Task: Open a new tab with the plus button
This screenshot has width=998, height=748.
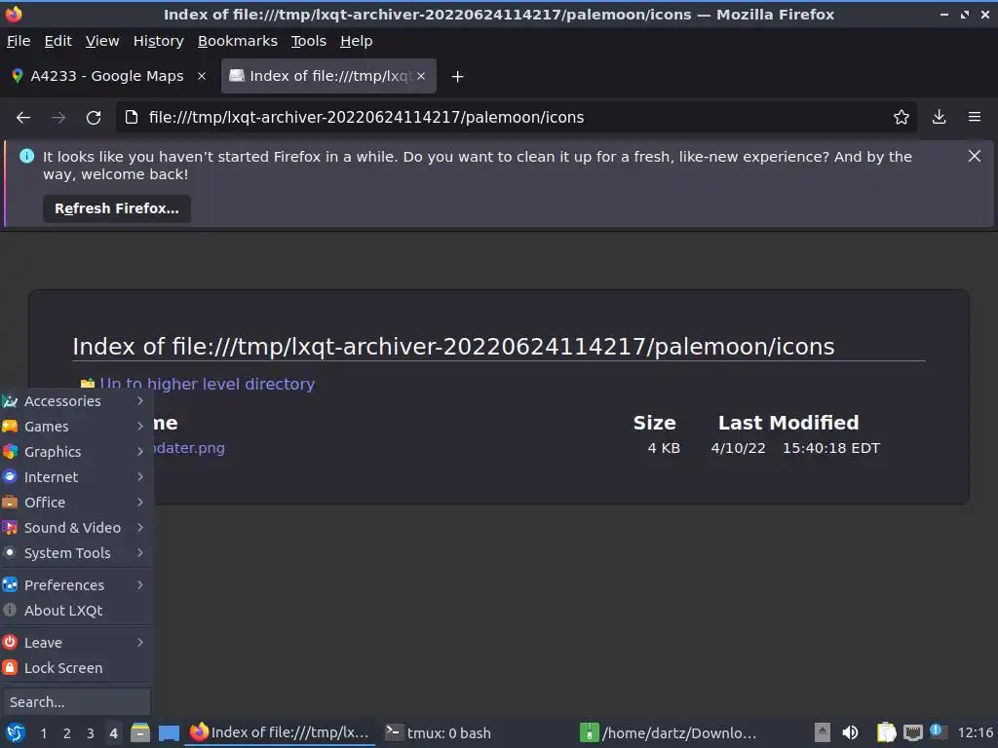Action: coord(457,76)
